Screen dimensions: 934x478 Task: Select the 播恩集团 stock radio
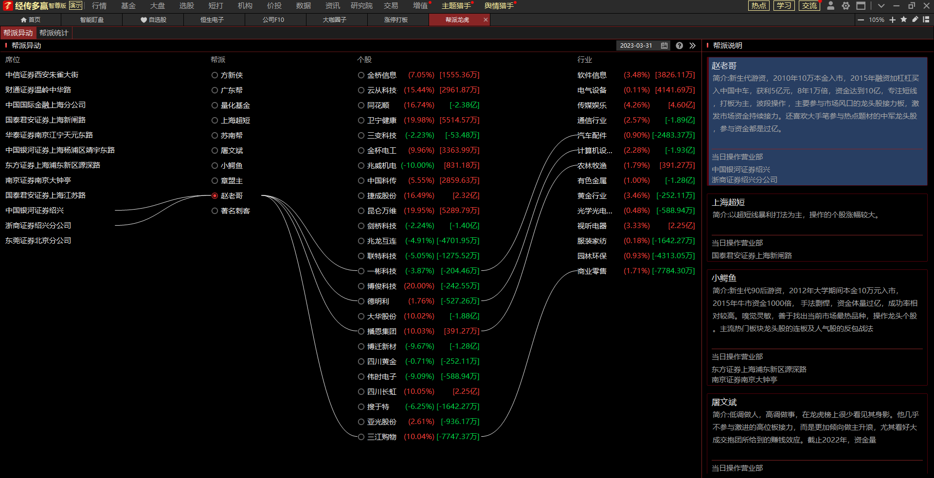(x=361, y=331)
